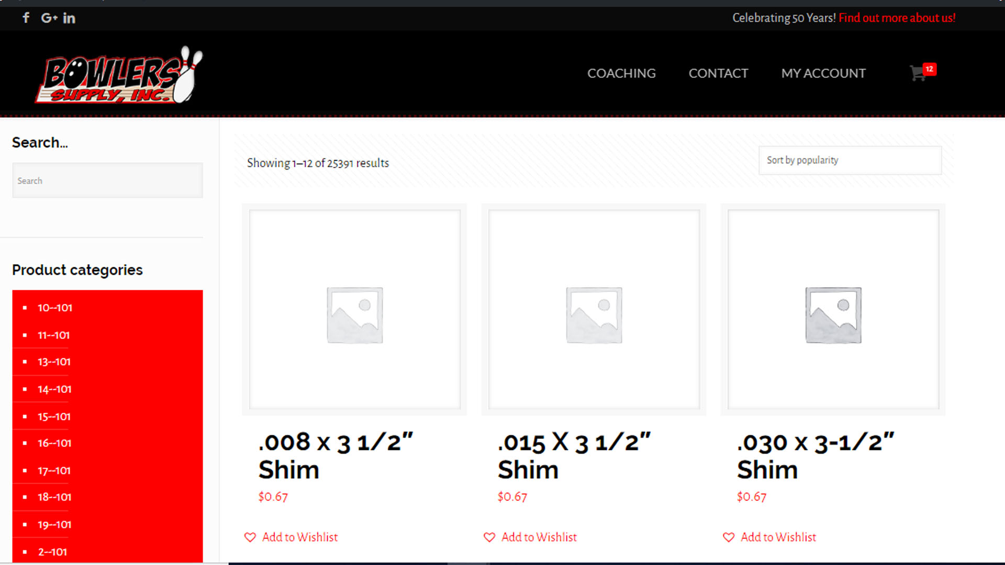1005x565 pixels.
Task: Select the 14--101 product category
Action: [54, 389]
